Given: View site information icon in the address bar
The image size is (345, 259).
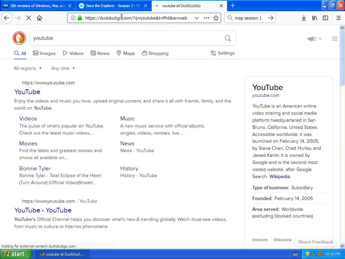Looking at the screenshot, I should coord(73,18).
